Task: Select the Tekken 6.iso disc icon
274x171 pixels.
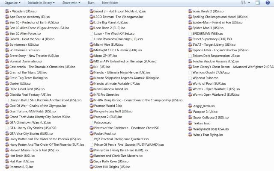Action: click(x=190, y=123)
